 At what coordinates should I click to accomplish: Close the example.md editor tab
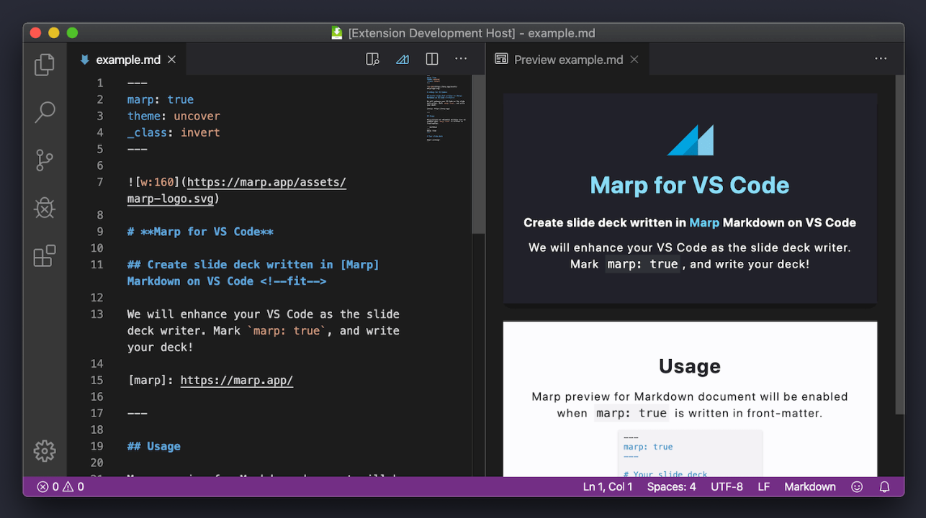click(x=171, y=60)
